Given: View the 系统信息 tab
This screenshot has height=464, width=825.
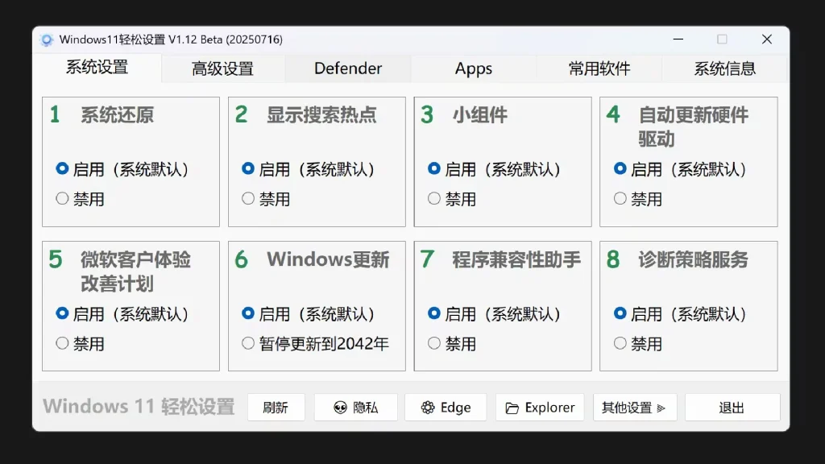Looking at the screenshot, I should point(724,68).
